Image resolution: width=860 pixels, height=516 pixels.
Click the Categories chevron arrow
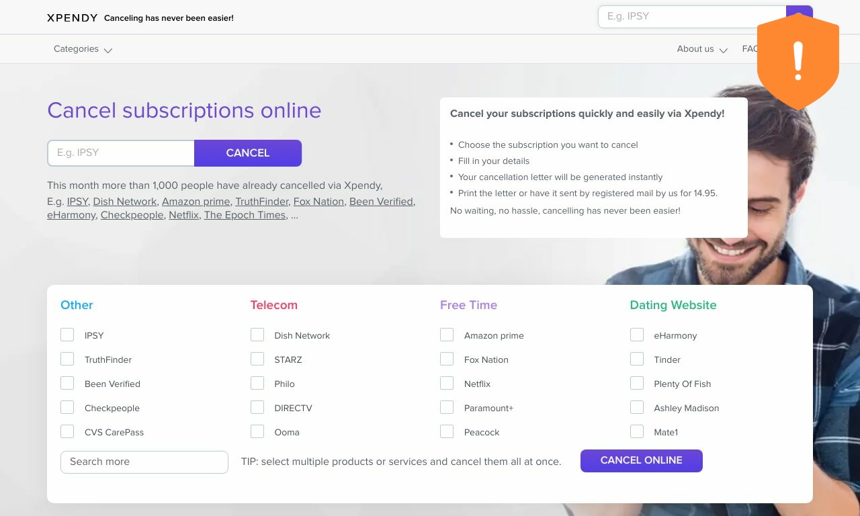108,50
